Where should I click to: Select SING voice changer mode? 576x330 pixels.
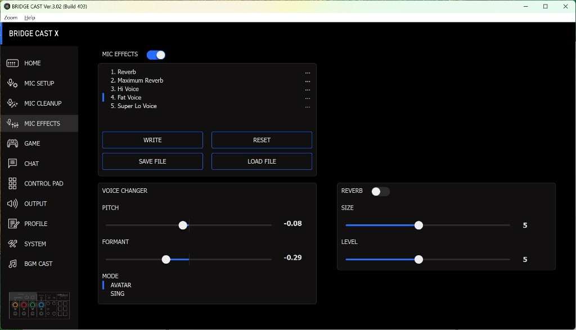click(x=118, y=293)
